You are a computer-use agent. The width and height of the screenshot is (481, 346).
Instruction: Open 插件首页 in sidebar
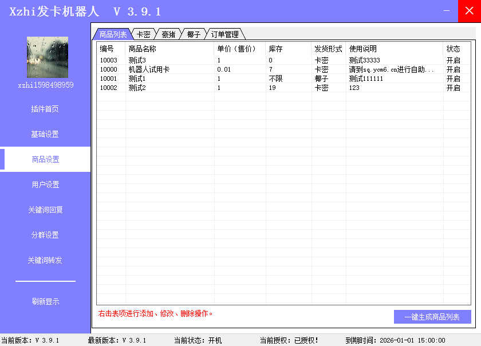point(45,109)
